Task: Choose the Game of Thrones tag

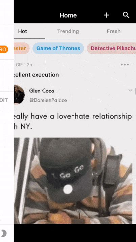Action: [58, 48]
